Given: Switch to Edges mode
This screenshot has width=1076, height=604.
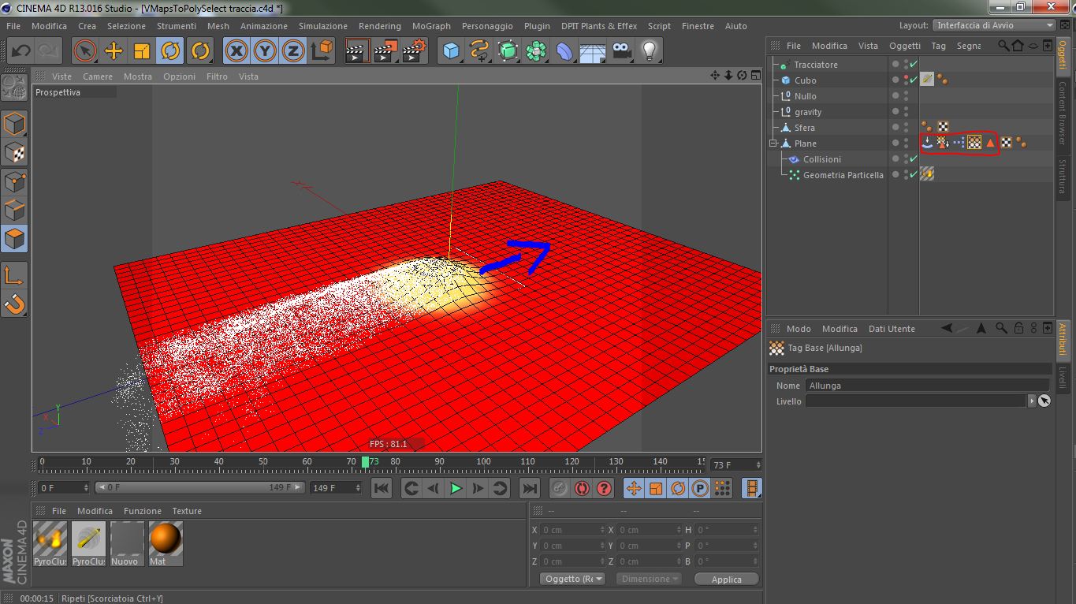Looking at the screenshot, I should [15, 210].
